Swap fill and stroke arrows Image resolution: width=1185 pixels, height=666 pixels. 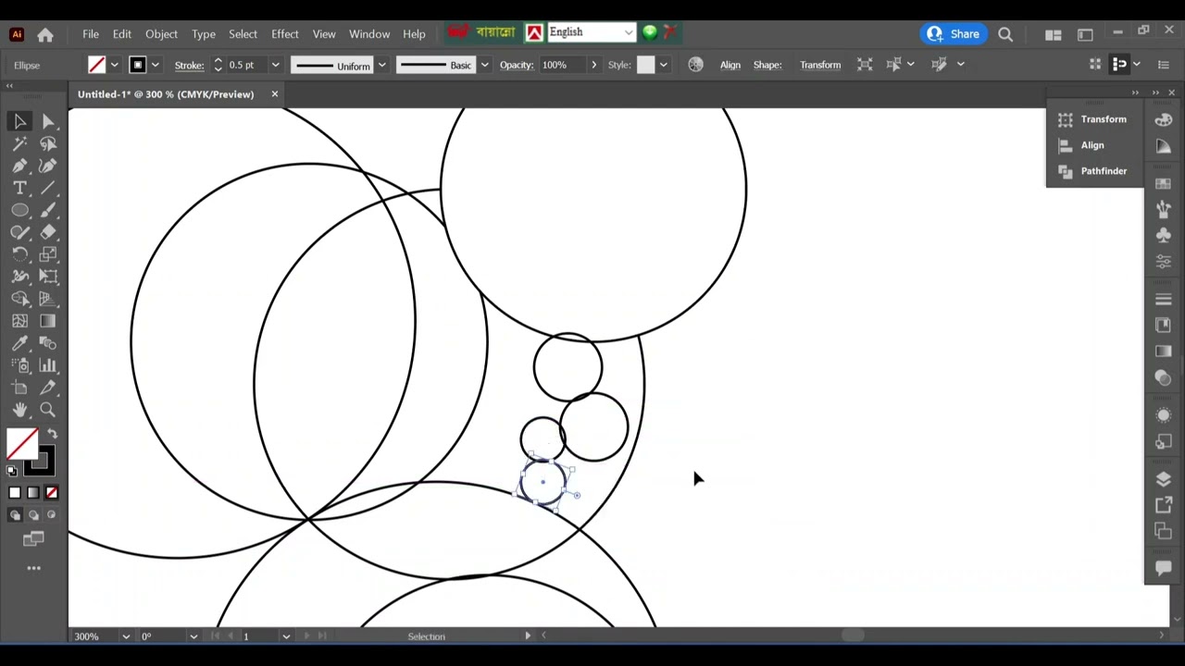click(53, 433)
